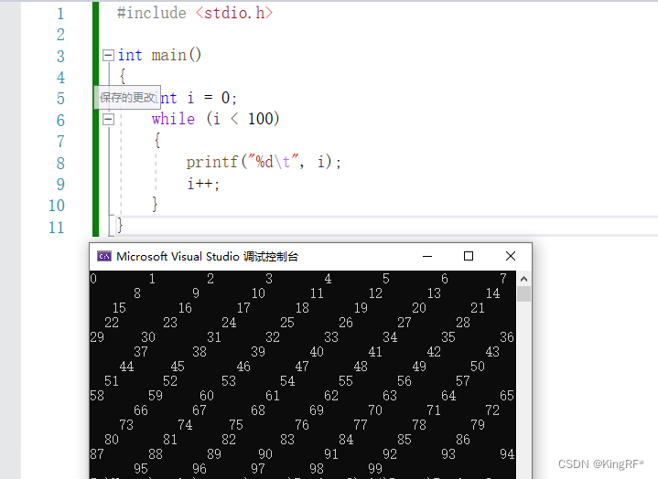Collapse the int main() code block
The height and width of the screenshot is (479, 658).
point(108,56)
